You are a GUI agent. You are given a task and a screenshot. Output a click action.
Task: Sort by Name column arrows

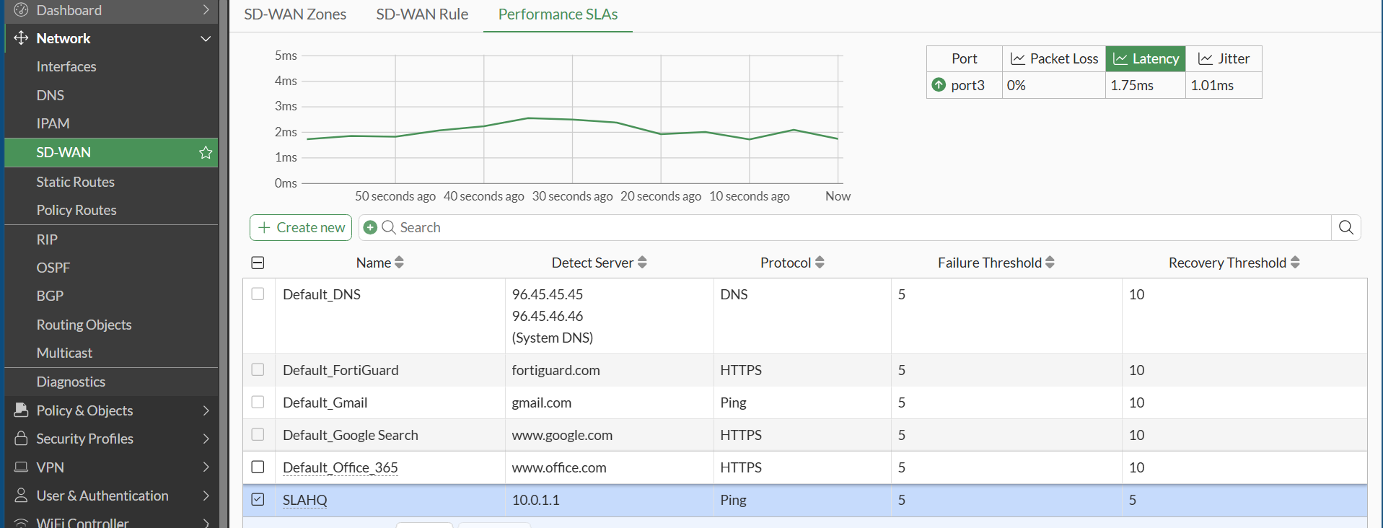pyautogui.click(x=399, y=263)
